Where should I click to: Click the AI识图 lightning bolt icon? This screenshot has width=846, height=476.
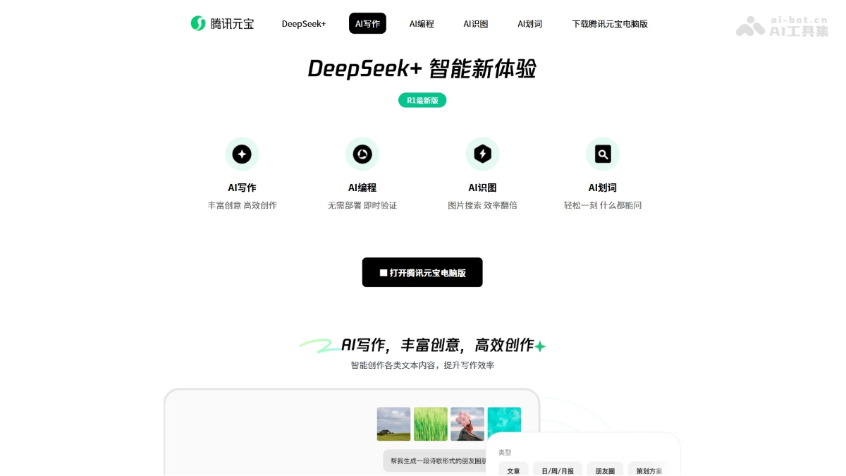click(x=482, y=154)
